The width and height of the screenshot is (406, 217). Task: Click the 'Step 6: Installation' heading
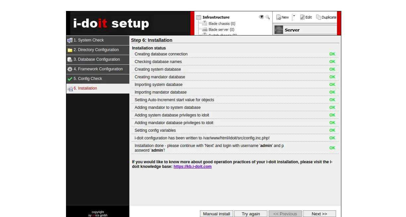point(152,40)
